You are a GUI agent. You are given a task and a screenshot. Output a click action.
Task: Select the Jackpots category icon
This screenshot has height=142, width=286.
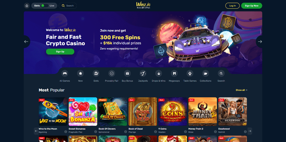143,73
